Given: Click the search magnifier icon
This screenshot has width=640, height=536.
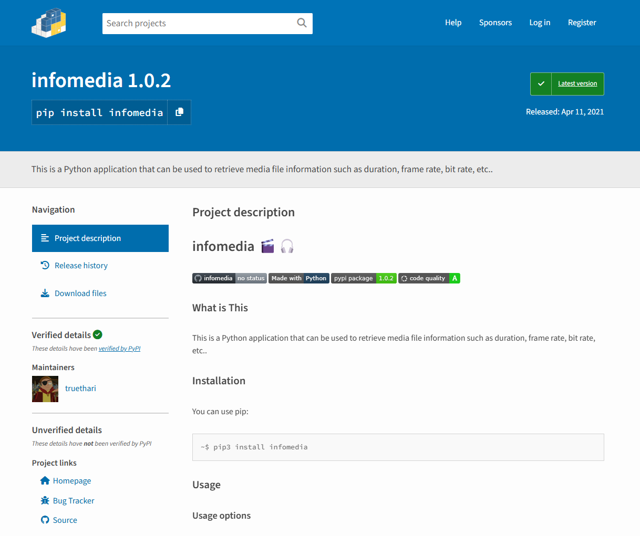Looking at the screenshot, I should (x=301, y=23).
